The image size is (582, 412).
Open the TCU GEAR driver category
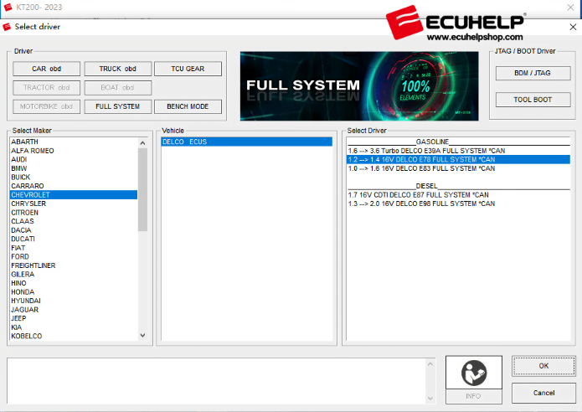pyautogui.click(x=188, y=69)
